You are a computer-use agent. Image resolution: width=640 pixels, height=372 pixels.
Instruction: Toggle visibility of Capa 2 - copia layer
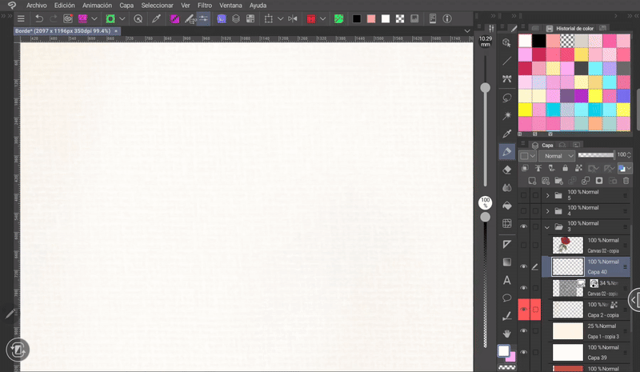523,310
